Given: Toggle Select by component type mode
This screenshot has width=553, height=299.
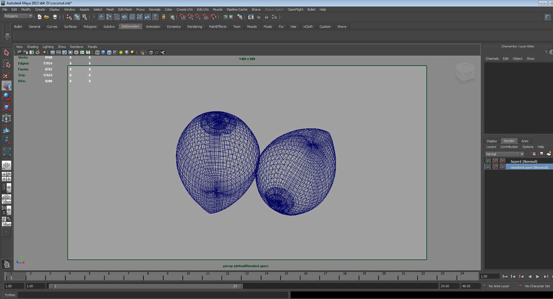Looking at the screenshot, I should [x=85, y=17].
